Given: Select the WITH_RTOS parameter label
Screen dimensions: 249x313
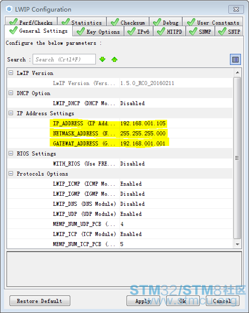Looking at the screenshot, I should tap(84, 164).
